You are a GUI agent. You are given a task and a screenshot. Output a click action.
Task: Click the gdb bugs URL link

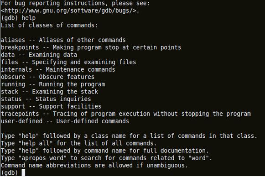(x=70, y=10)
